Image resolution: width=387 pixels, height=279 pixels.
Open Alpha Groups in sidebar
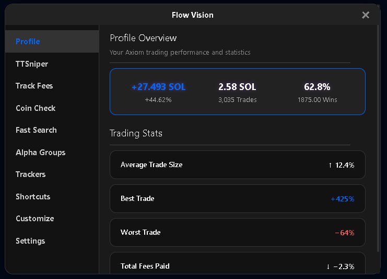point(40,153)
